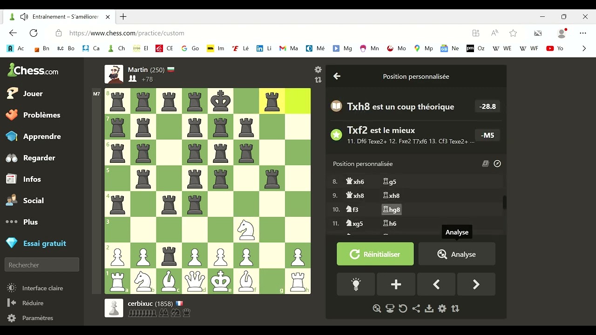This screenshot has height=335, width=596.
Task: Click the small computer opponent icon
Action: point(390,308)
